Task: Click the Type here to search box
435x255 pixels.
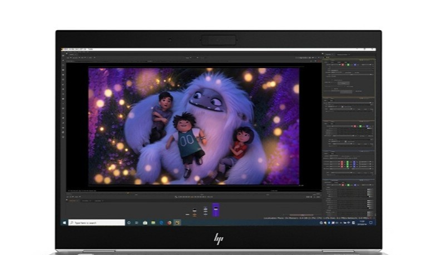Action: click(x=97, y=223)
